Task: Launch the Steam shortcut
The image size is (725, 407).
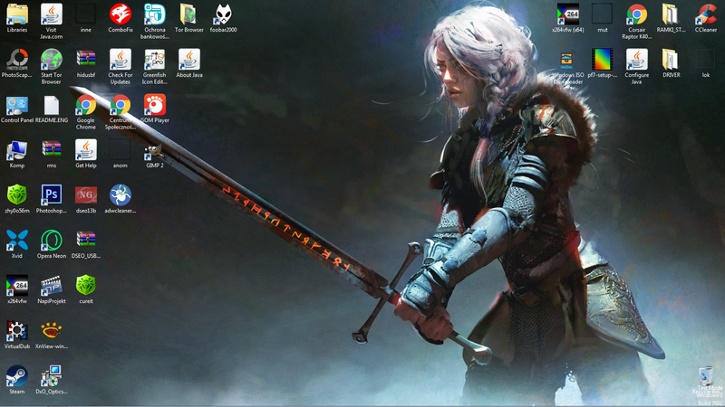Action: [17, 376]
